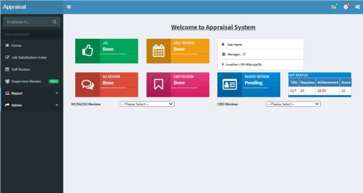
Task: Open the mail envelope notifications icon
Action: pos(334,7)
